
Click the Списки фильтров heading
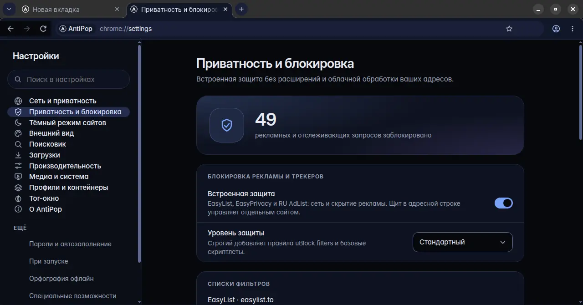tap(239, 284)
